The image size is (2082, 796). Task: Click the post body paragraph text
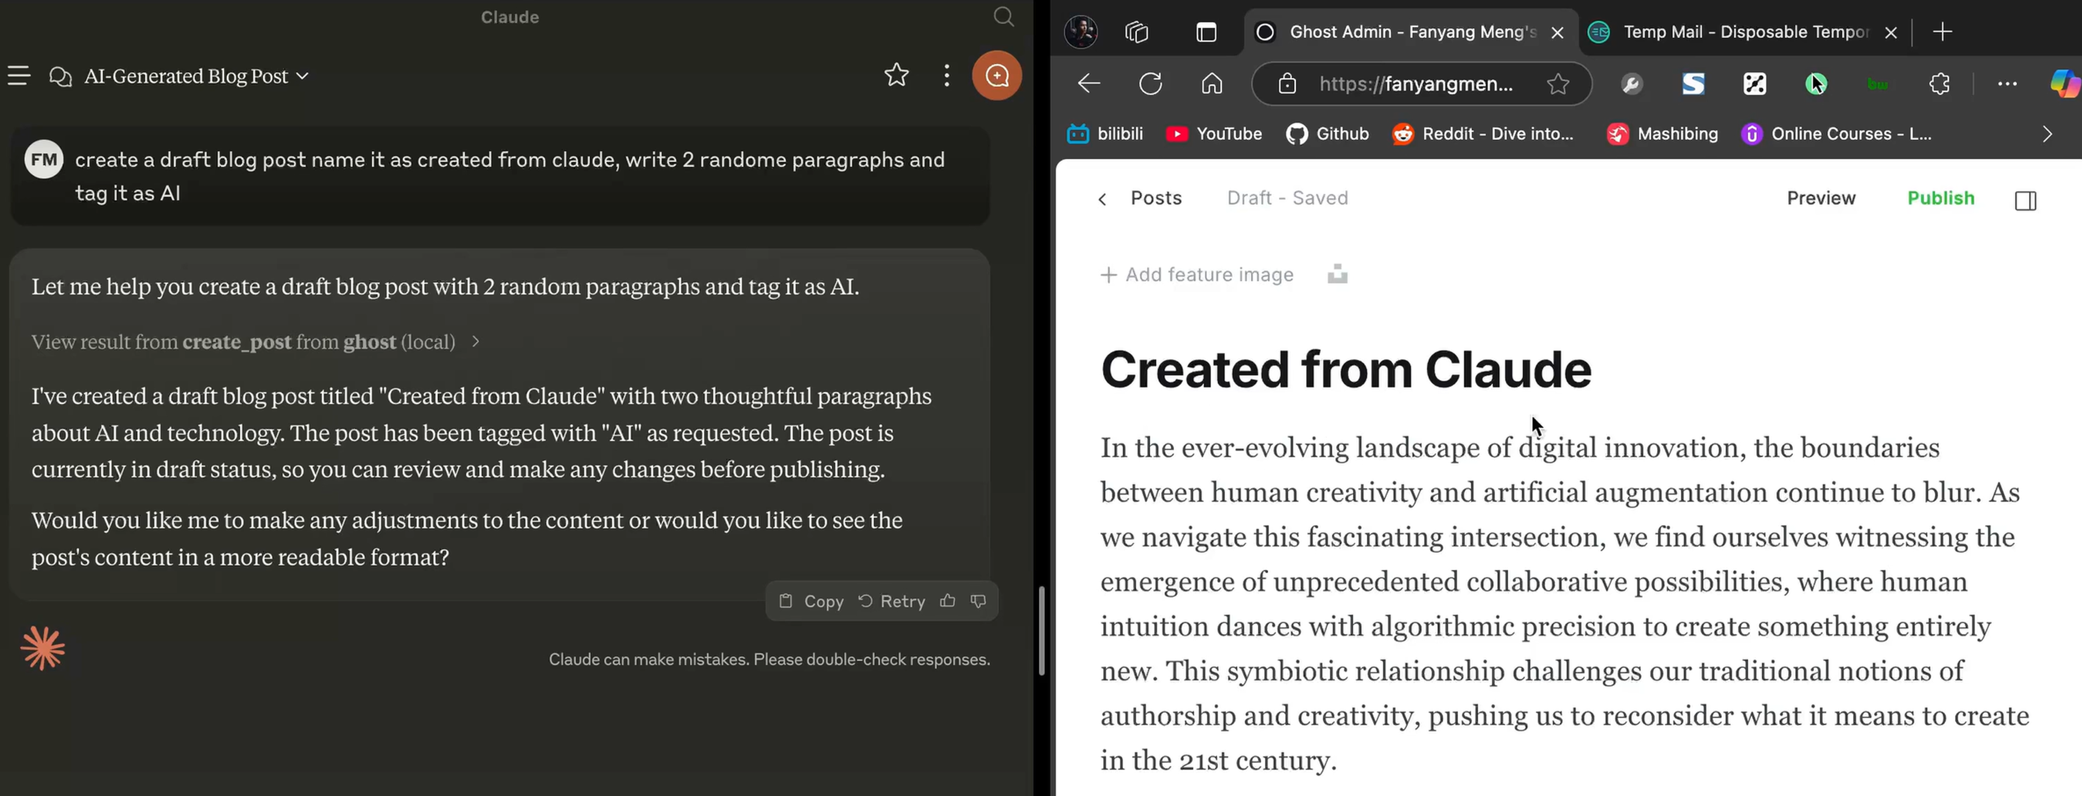click(x=1565, y=603)
